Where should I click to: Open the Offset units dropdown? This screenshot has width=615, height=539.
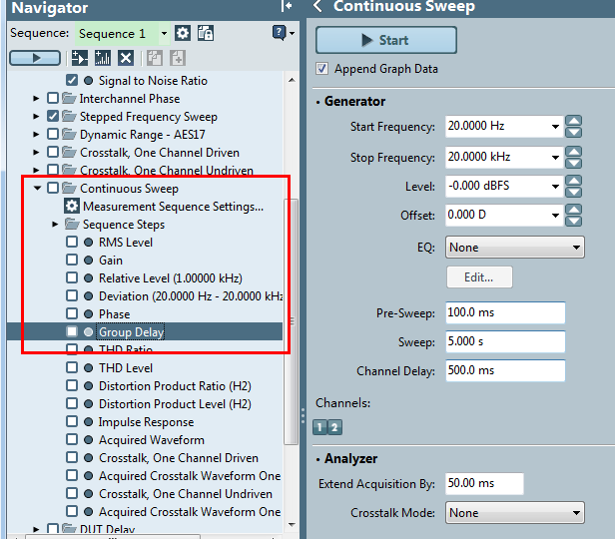555,216
